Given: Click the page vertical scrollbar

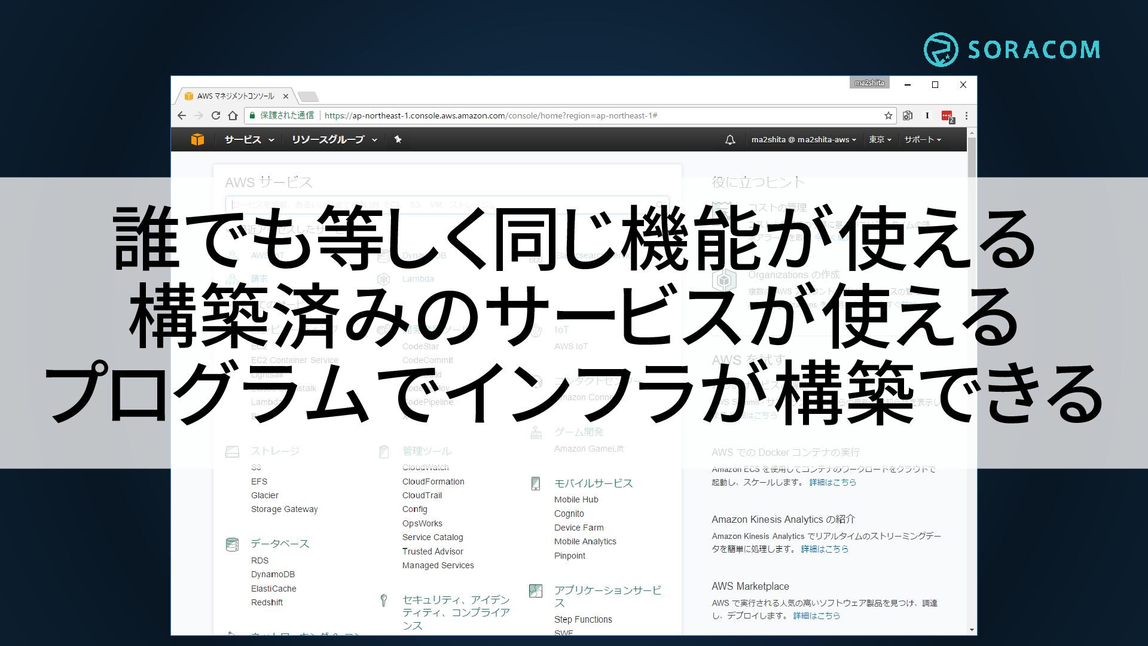Looking at the screenshot, I should pyautogui.click(x=972, y=382).
